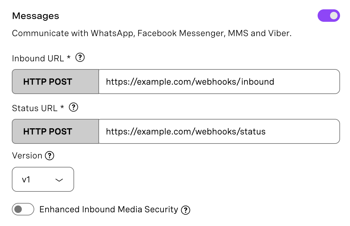Click the question mark after Status URL asterisk
Viewport: 350px width, 226px height.
(74, 107)
